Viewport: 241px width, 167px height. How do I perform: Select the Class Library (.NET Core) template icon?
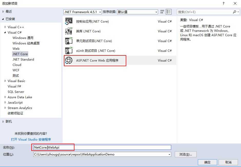[69, 31]
